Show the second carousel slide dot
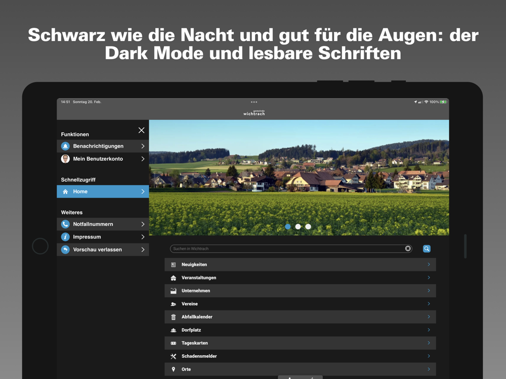This screenshot has width=506, height=379. (298, 226)
